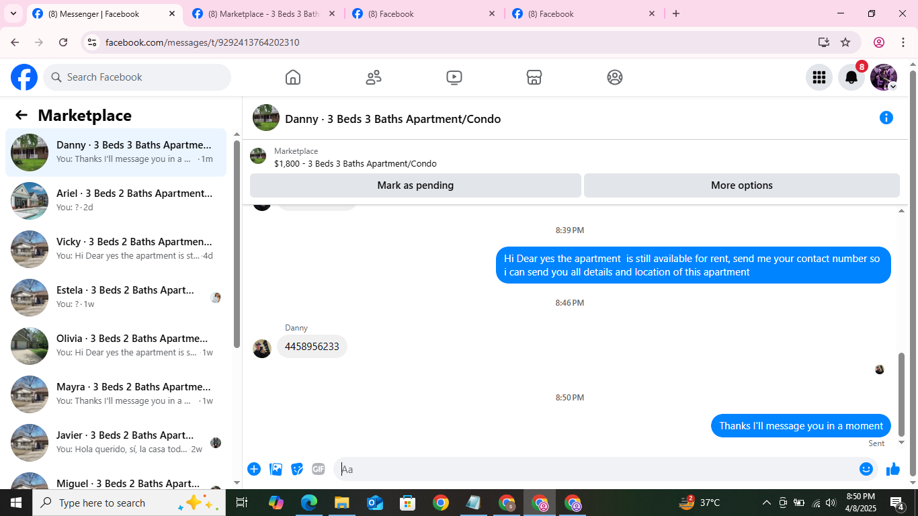Viewport: 918px width, 516px height.
Task: Open the emoji picker smiley icon
Action: pos(866,469)
